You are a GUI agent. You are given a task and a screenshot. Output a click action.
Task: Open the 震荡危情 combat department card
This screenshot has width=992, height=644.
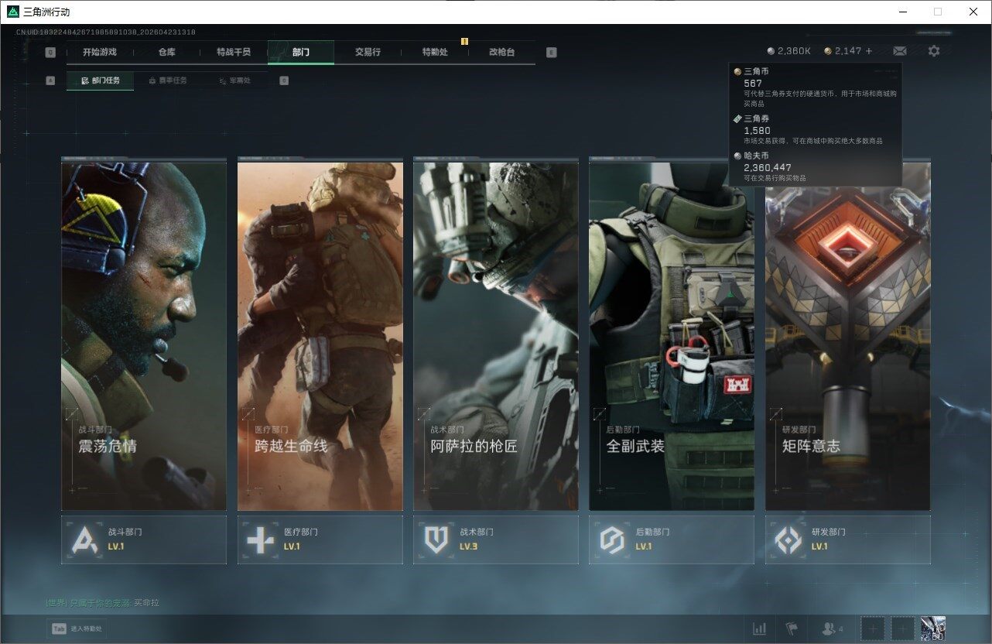pyautogui.click(x=144, y=336)
